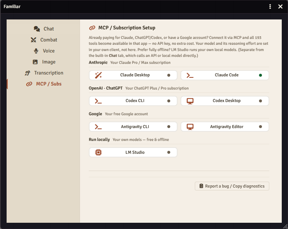The width and height of the screenshot is (288, 229).
Task: Close the Familiar window
Action: click(x=280, y=7)
